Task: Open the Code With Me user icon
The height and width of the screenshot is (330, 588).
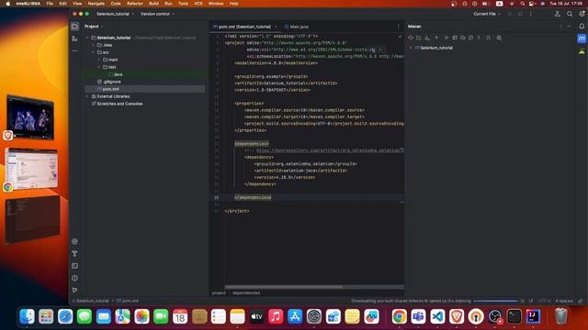Action: (558, 14)
